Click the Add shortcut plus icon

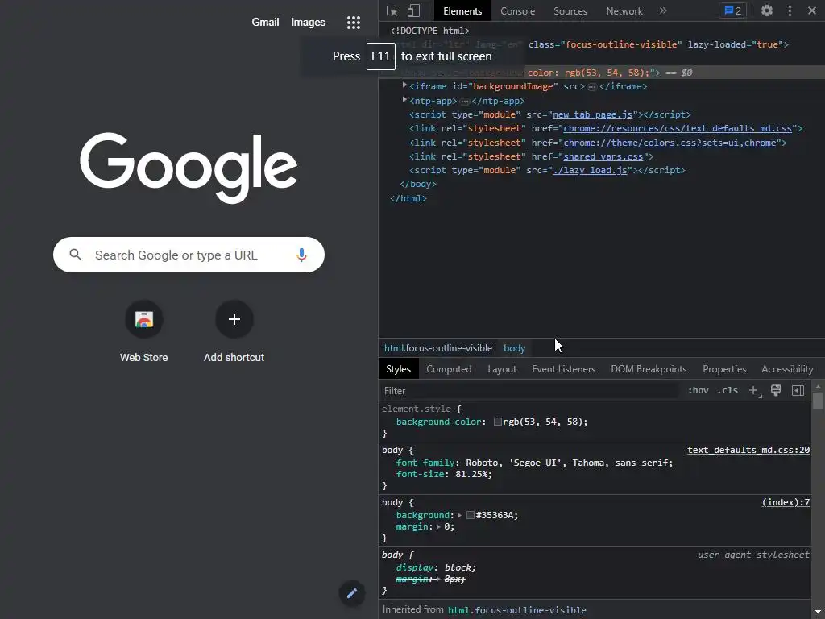click(234, 319)
